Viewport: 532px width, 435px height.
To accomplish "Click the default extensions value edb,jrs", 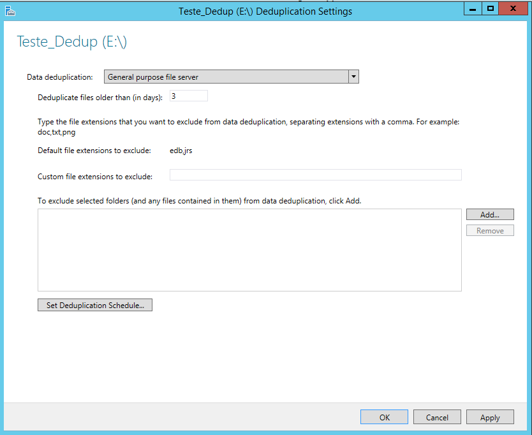I will pyautogui.click(x=181, y=151).
